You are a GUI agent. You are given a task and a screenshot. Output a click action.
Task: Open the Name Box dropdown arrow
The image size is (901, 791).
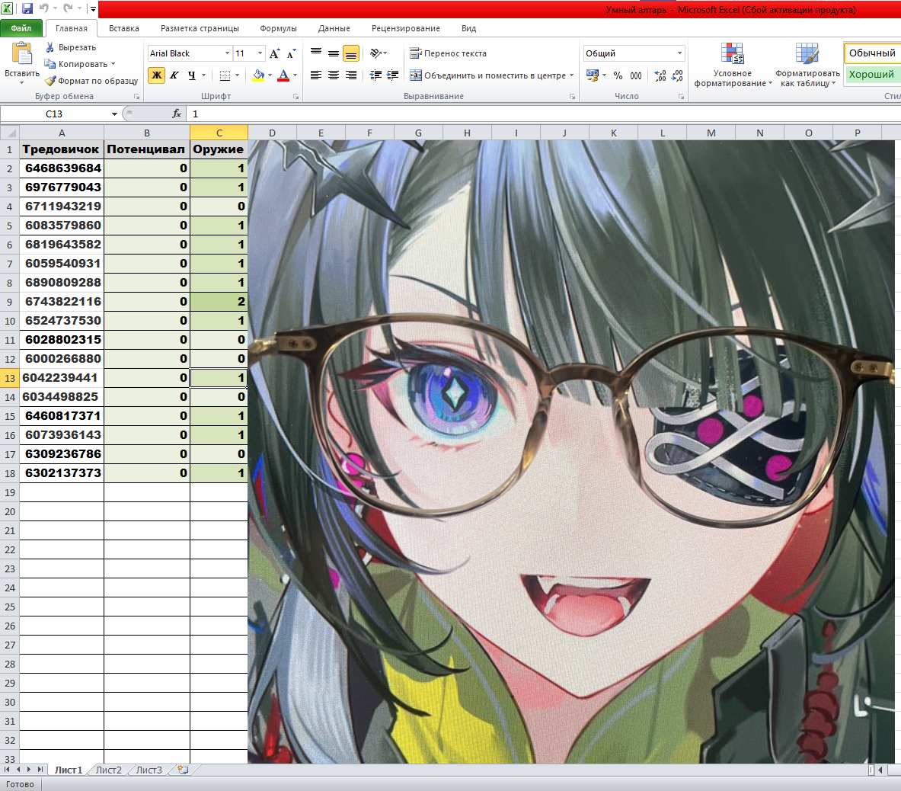(x=114, y=114)
